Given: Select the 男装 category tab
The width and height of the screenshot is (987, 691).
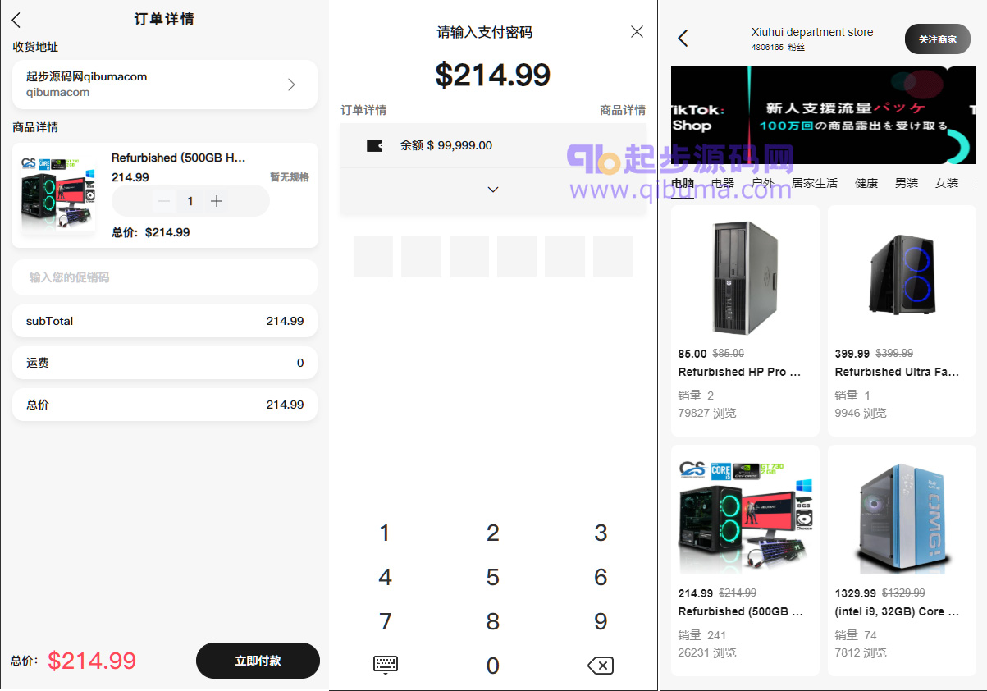Looking at the screenshot, I should 907,183.
